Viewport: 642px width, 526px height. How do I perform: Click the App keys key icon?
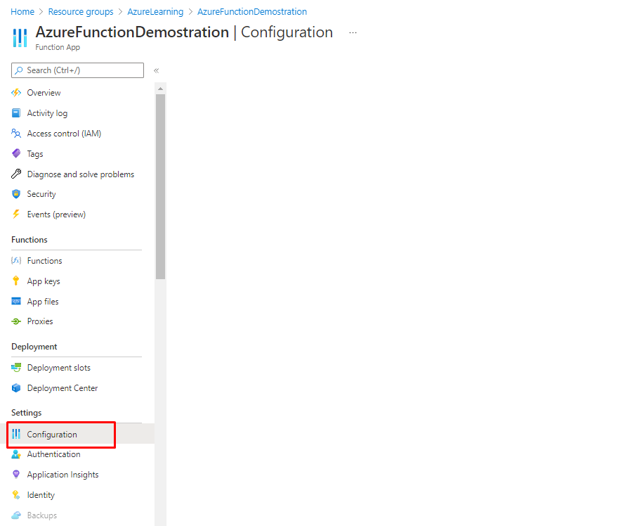click(16, 281)
